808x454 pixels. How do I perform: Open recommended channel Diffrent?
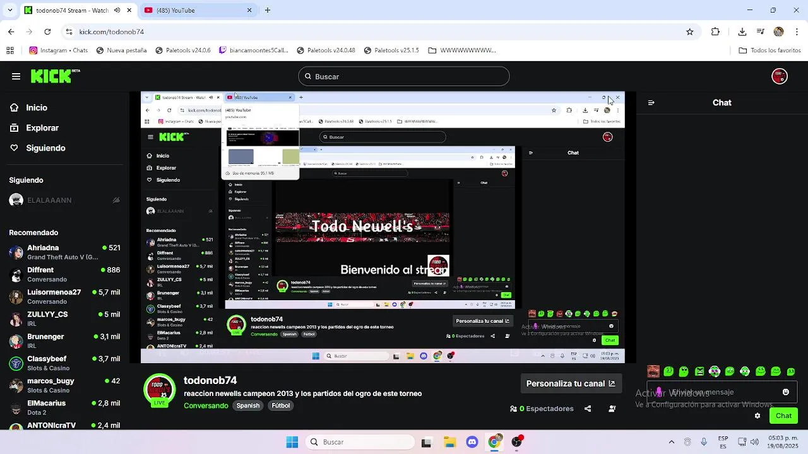click(x=63, y=274)
